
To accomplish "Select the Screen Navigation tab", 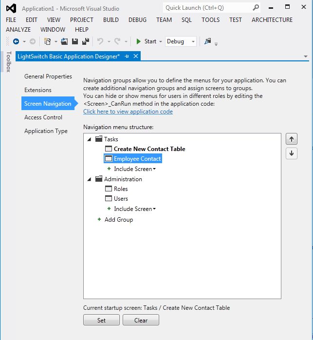I will coord(48,103).
